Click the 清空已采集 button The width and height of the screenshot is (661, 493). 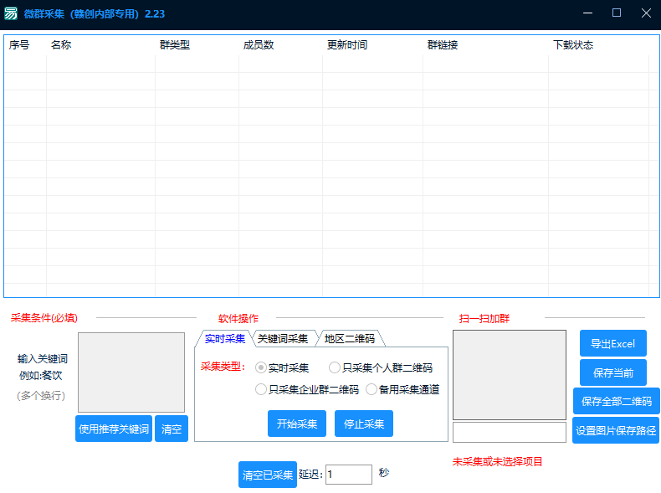[268, 475]
